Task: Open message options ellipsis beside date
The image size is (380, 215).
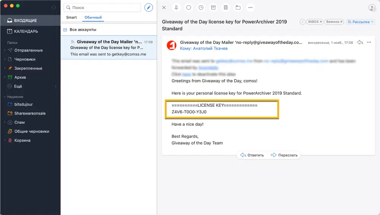Action: (369, 42)
